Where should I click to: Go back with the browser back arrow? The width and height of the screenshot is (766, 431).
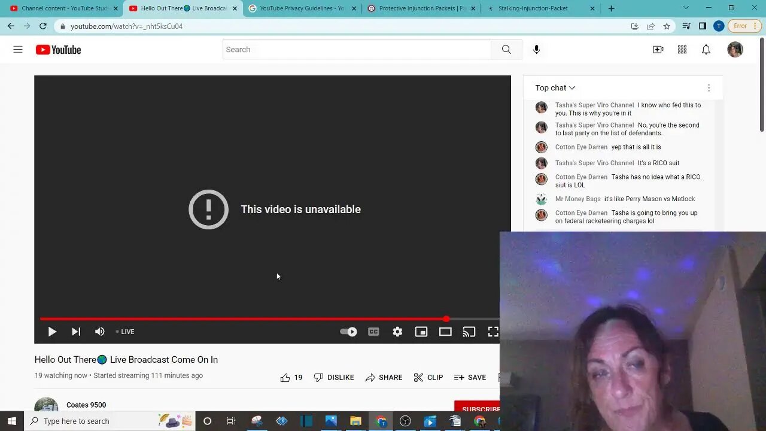click(x=11, y=26)
